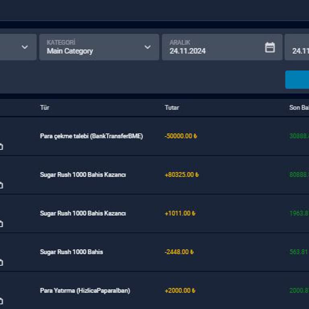Click copy icon in Para çekme talebi row
Screen dimensions: 309x309
point(1,147)
